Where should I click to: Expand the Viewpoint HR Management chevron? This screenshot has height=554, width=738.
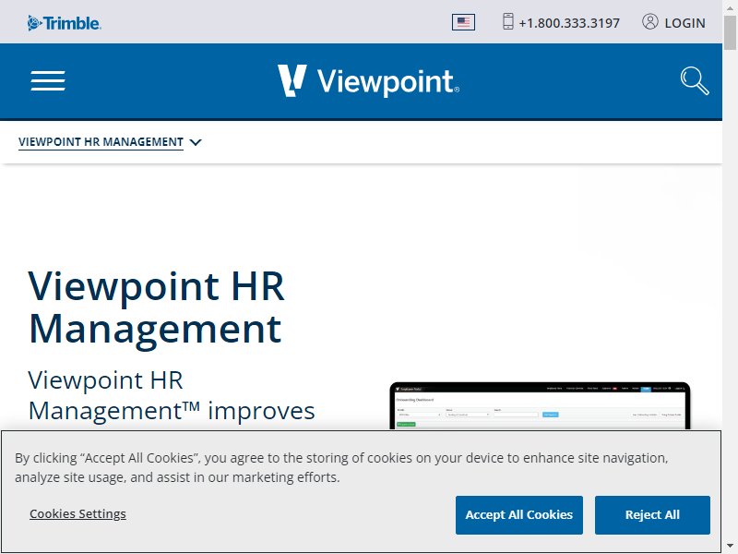coord(196,142)
